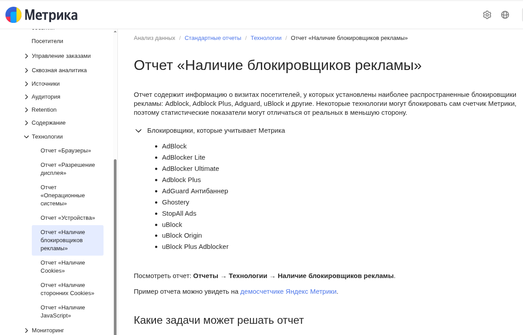Image resolution: width=523 pixels, height=335 pixels.
Task: Collapse the Технологии sidebar section
Action: 26,137
